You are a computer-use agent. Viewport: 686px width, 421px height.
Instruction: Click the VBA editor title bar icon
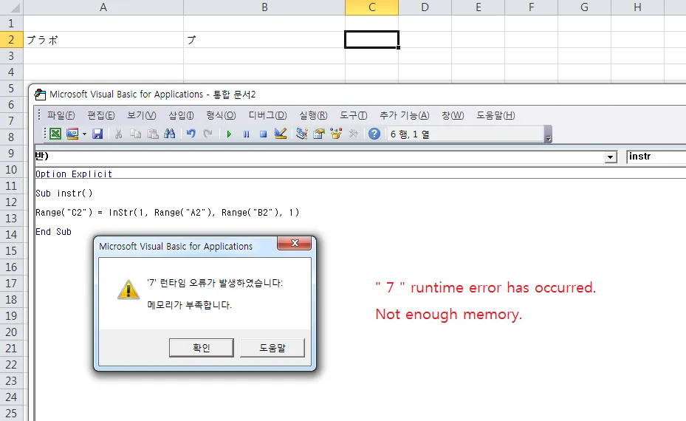[41, 94]
